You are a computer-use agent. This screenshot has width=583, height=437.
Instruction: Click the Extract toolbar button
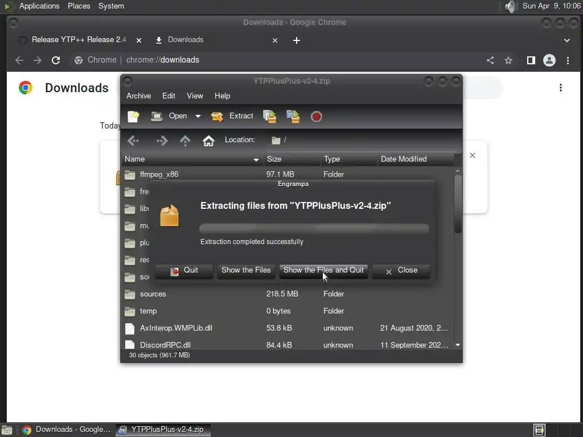(232, 116)
